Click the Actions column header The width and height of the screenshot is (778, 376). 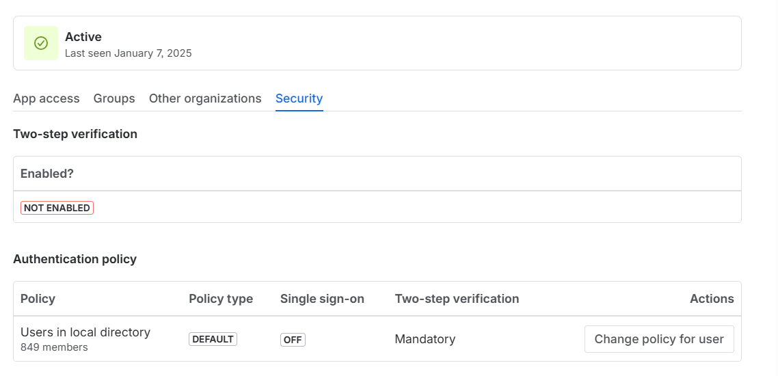click(712, 299)
